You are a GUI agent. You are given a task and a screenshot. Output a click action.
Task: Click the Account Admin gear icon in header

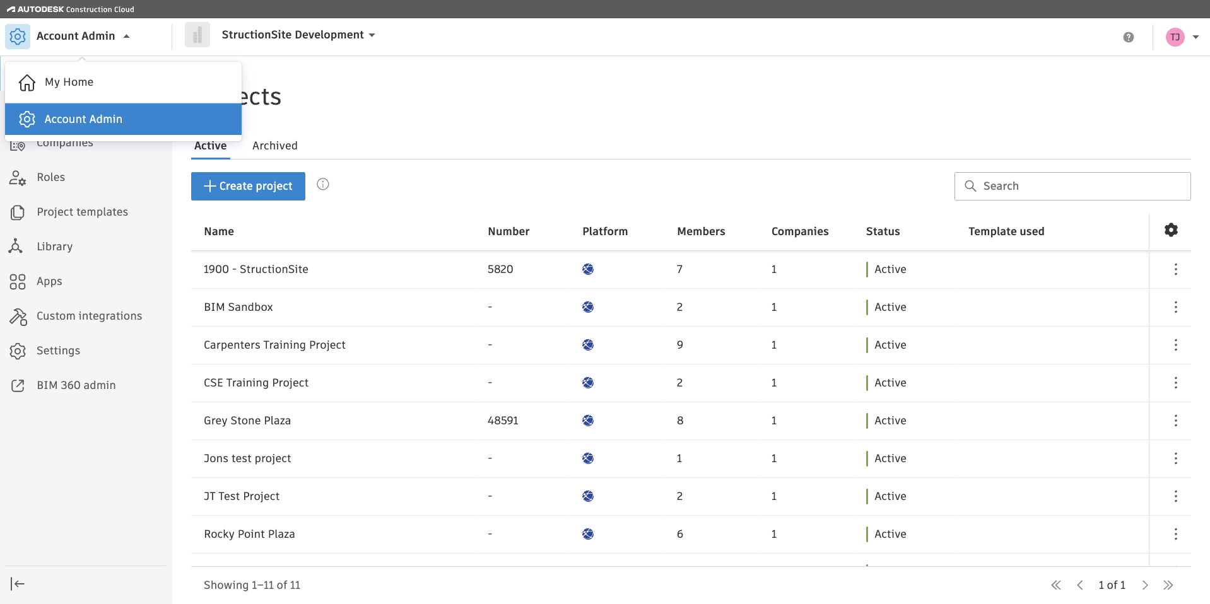click(x=18, y=37)
